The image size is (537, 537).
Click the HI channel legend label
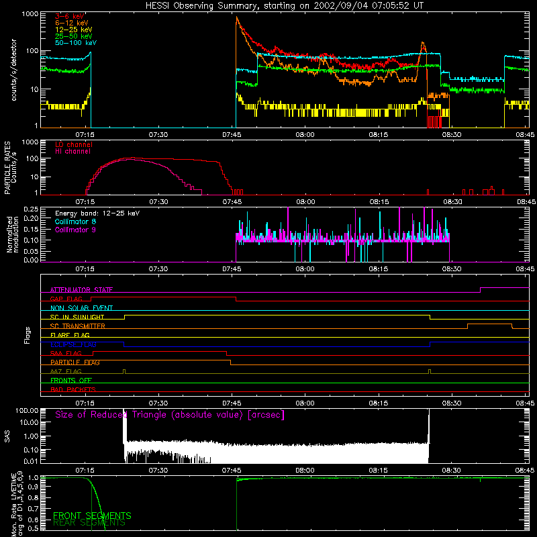[x=72, y=152]
